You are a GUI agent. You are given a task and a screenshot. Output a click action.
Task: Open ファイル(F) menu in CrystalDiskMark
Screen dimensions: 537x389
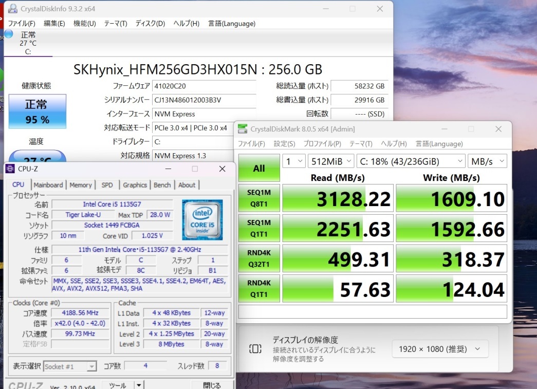point(251,143)
